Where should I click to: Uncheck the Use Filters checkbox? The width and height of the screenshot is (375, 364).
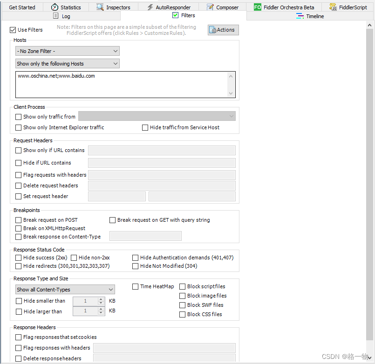13,30
